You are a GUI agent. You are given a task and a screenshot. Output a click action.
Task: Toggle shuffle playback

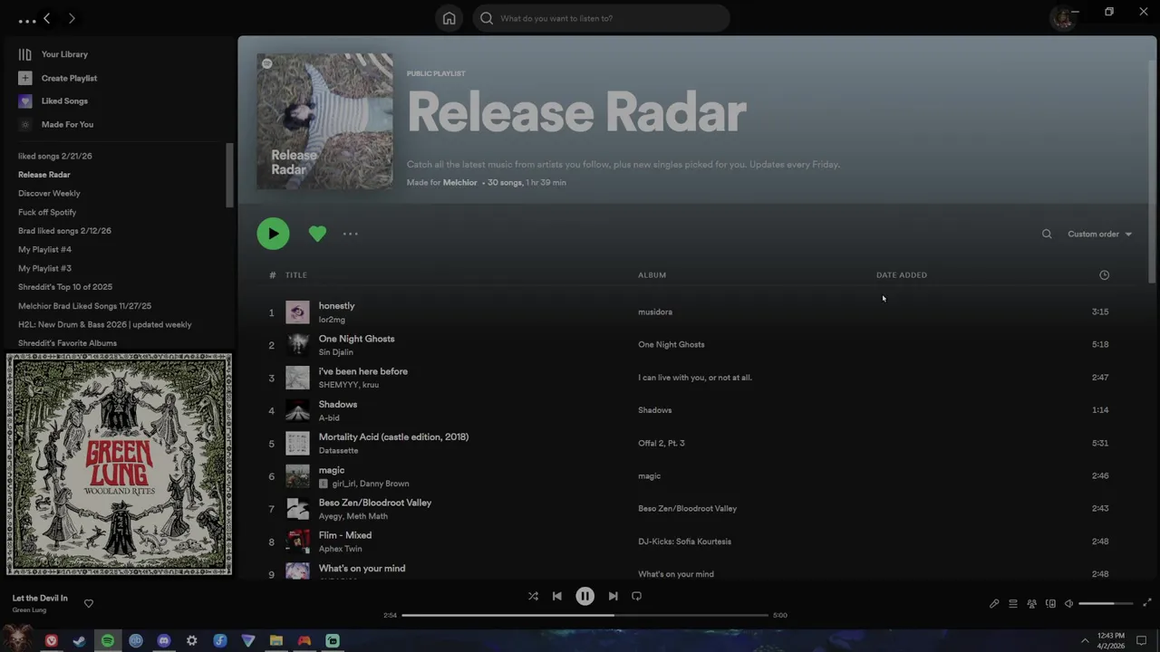[x=533, y=596]
